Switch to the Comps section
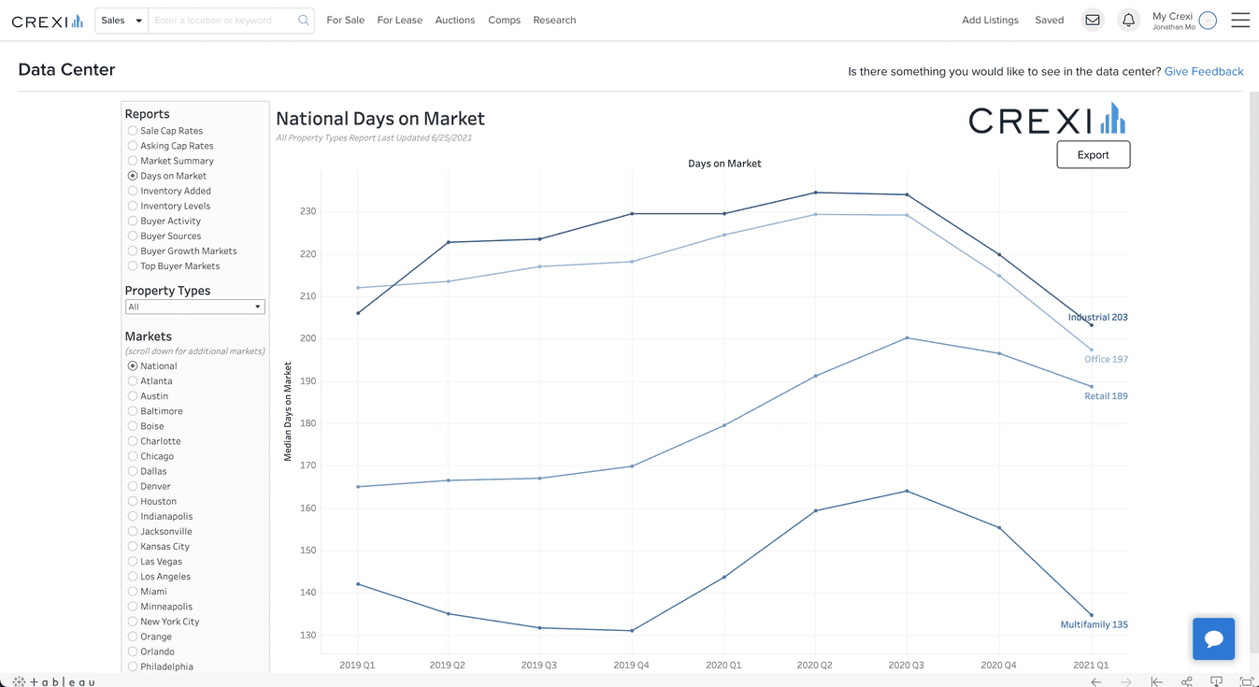Viewport: 1259px width, 687px height. (504, 19)
